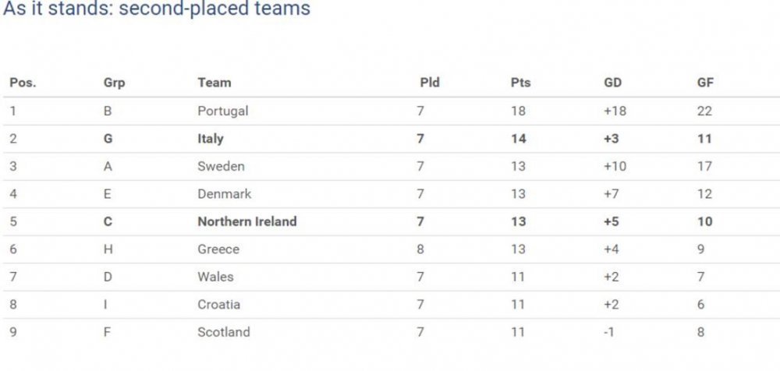
Task: Select the bold Italy team name
Action: (211, 139)
